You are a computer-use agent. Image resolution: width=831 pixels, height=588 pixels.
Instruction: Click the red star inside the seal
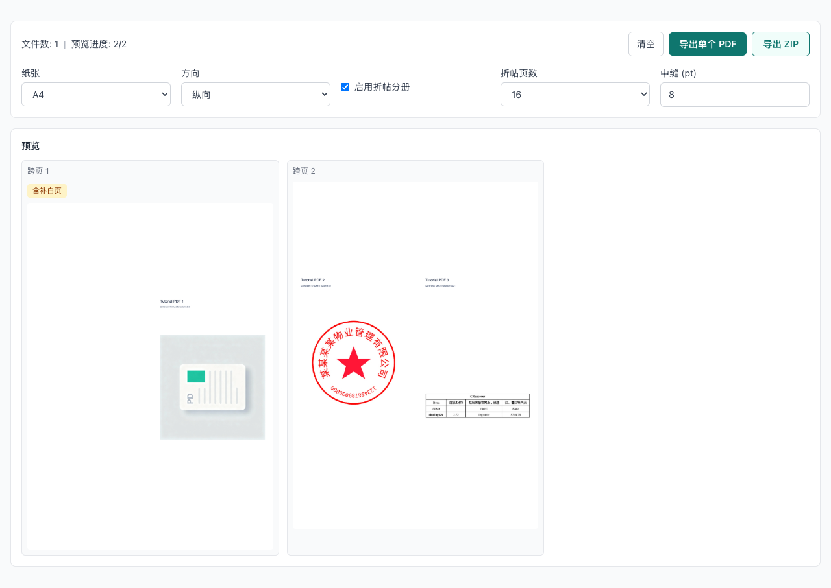(x=353, y=363)
